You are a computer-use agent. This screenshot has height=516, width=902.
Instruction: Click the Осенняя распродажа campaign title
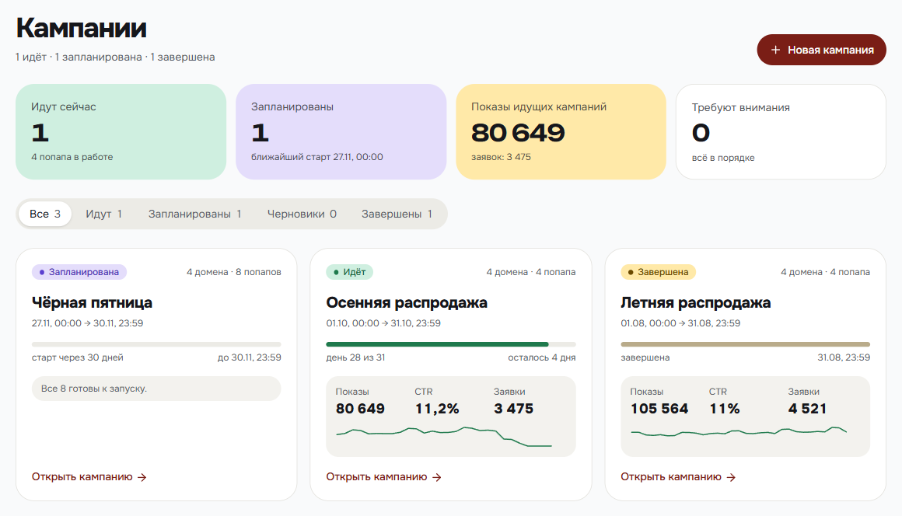point(407,302)
